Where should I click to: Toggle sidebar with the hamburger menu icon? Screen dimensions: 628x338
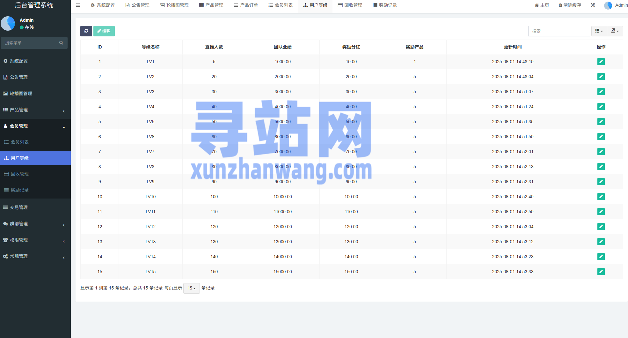[x=78, y=5]
